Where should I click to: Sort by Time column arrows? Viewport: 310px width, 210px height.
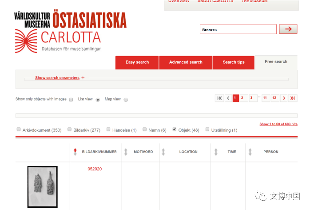(216, 152)
